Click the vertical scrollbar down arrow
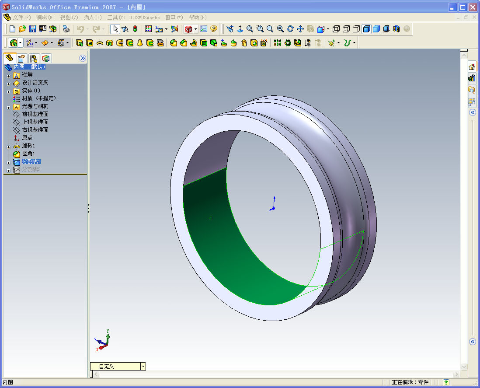480x388 pixels. 464,366
